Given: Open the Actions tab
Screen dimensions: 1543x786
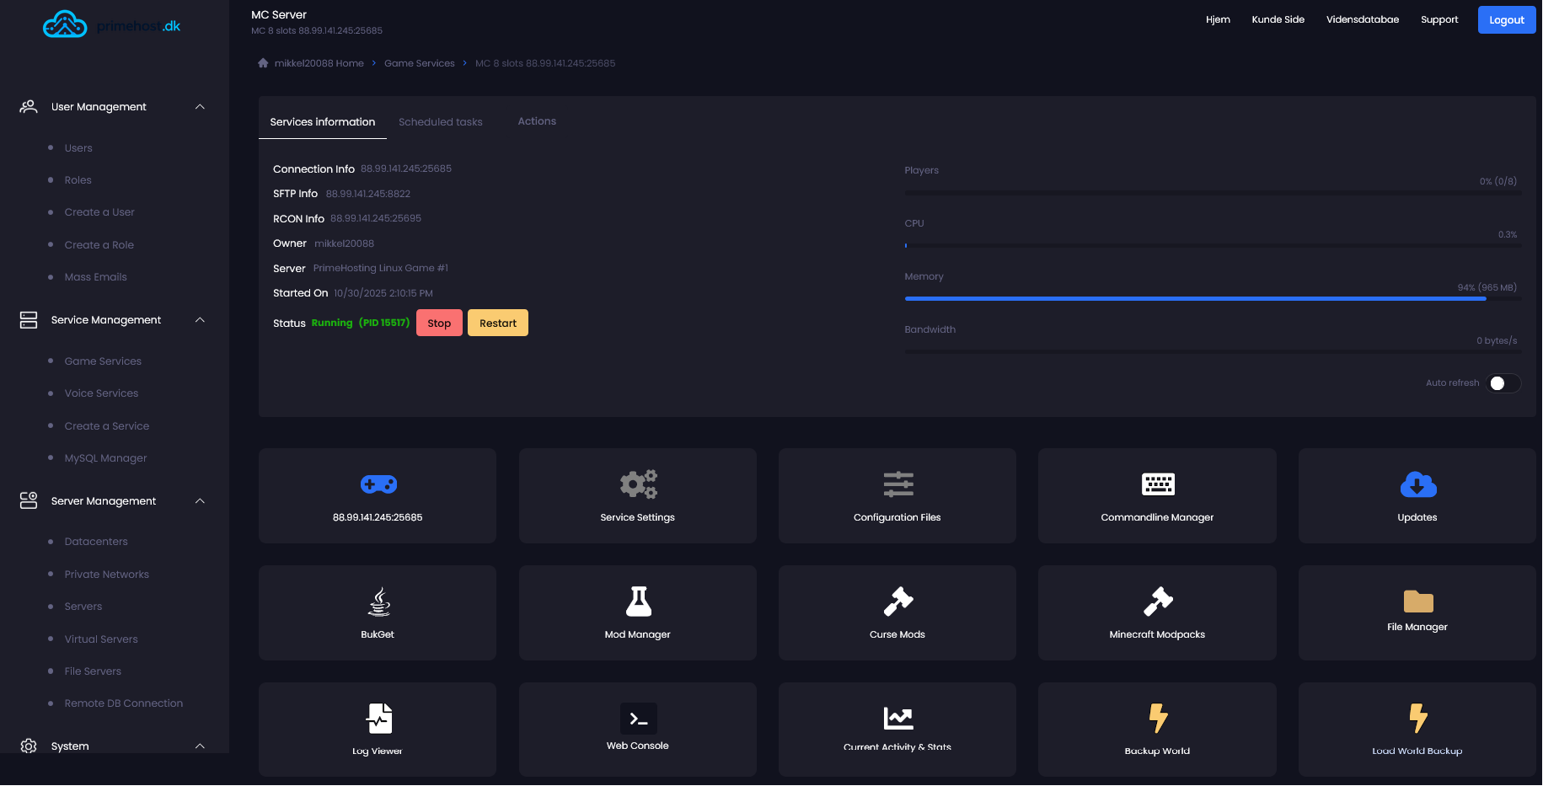Looking at the screenshot, I should pyautogui.click(x=537, y=120).
